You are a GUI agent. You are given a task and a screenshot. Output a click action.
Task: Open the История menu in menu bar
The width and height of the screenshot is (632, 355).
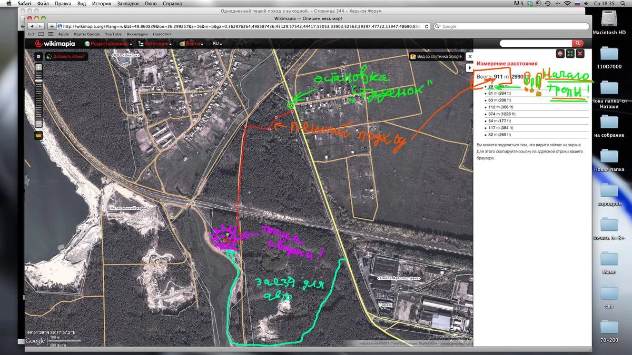(101, 4)
